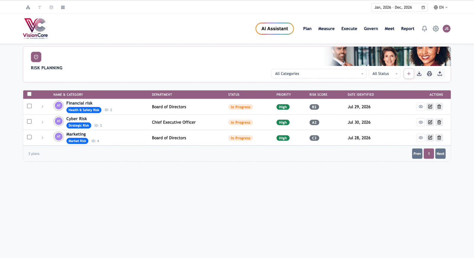
Task: Open the grid apps icon
Action: [63, 7]
